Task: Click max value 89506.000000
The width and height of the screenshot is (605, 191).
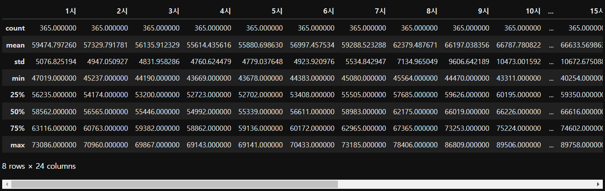Action: (519, 145)
